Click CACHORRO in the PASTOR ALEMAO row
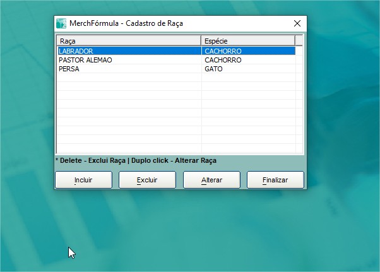This screenshot has height=272, width=380. click(x=223, y=60)
